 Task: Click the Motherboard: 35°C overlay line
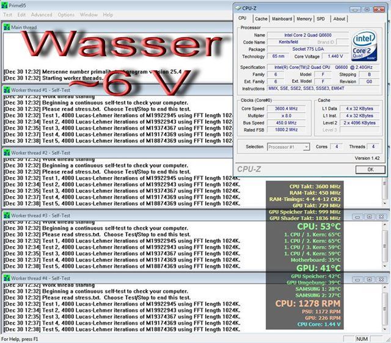316,260
